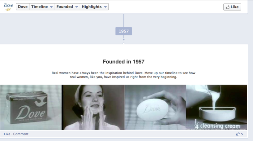The height and width of the screenshot is (141, 253).
Task: Like the Dove page
Action: [232, 7]
